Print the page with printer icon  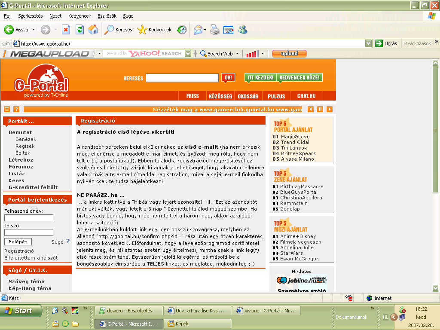215,30
